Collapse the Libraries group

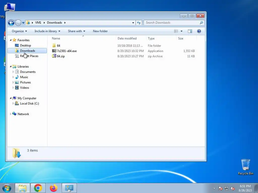pos(11,66)
